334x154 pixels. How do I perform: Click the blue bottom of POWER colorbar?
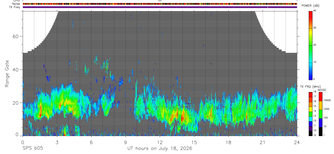pyautogui.click(x=311, y=77)
